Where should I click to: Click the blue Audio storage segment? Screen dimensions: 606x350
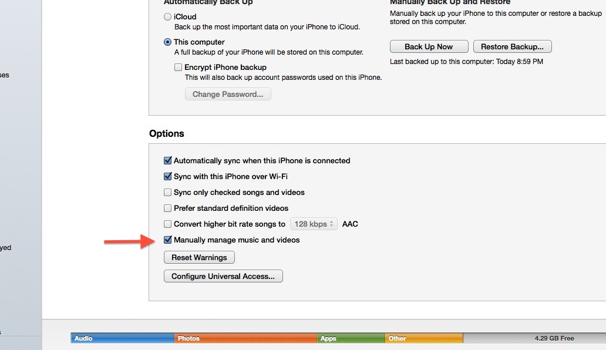coord(123,338)
